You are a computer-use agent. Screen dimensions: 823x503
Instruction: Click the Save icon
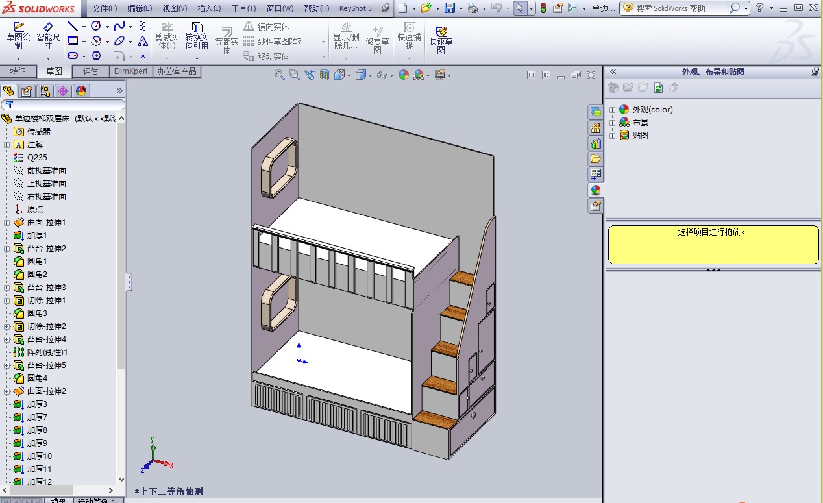pyautogui.click(x=450, y=8)
